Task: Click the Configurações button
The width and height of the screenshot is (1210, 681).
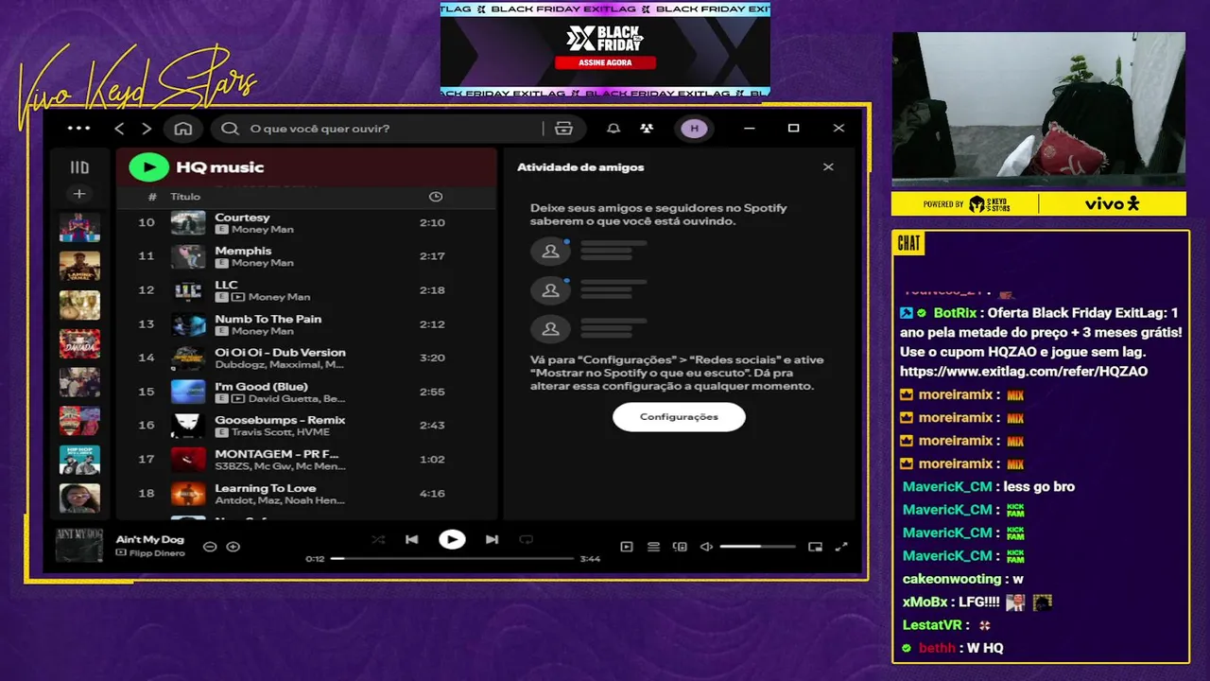Action: pos(679,417)
